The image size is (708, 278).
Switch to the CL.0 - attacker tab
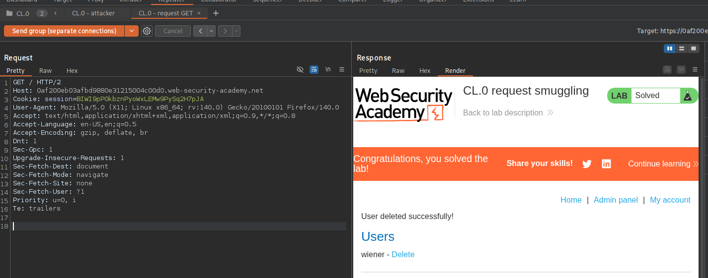click(93, 13)
